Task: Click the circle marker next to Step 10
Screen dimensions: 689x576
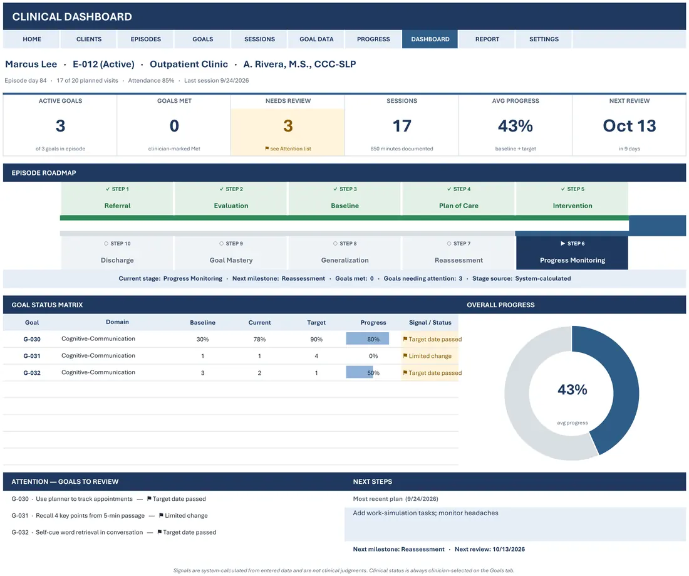Action: [106, 244]
